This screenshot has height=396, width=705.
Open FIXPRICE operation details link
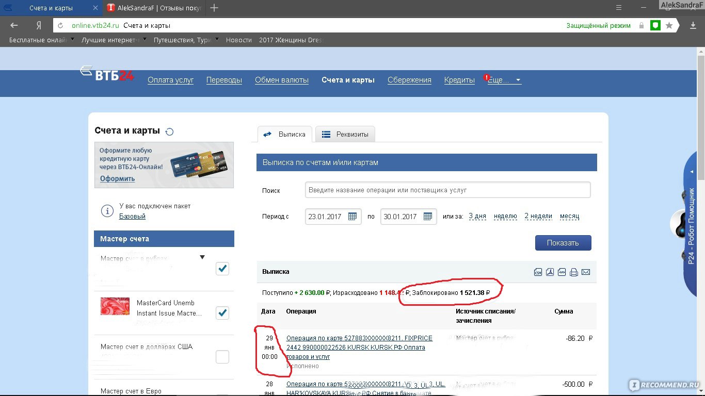click(359, 348)
